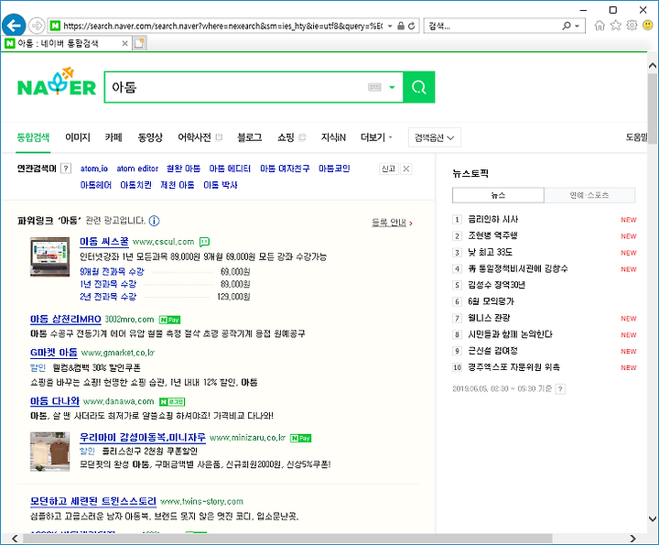Click related search 아톰코인

(x=334, y=169)
